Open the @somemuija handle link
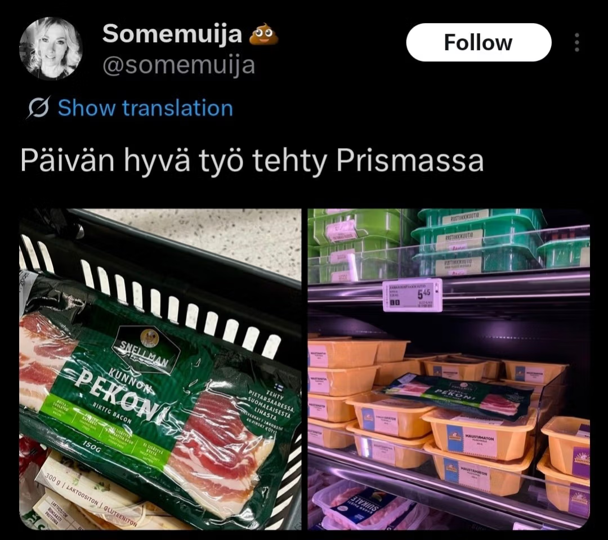 pyautogui.click(x=179, y=65)
